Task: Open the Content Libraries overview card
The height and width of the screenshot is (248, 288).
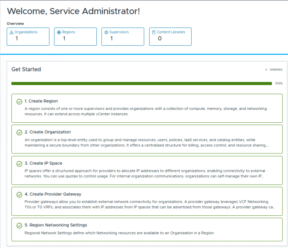Action: click(x=170, y=36)
